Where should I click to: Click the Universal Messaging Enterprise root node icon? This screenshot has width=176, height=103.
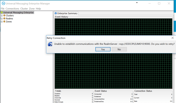pos(2,12)
